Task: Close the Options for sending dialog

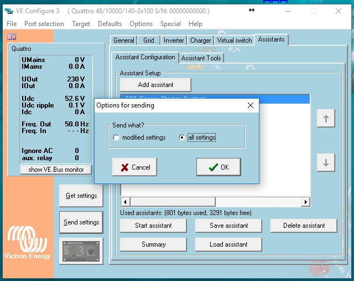Action: pos(251,105)
